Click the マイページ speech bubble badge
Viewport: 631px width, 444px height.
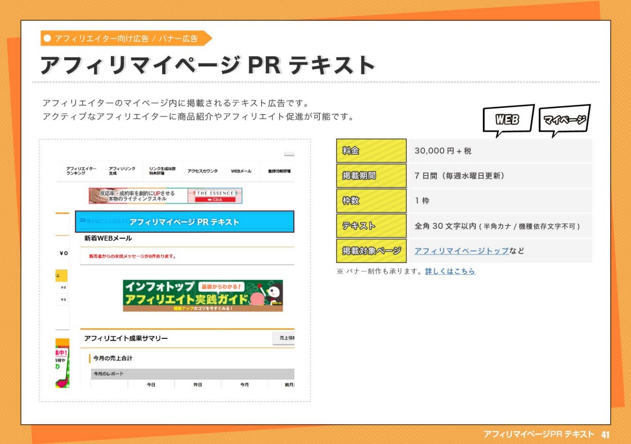pyautogui.click(x=565, y=119)
